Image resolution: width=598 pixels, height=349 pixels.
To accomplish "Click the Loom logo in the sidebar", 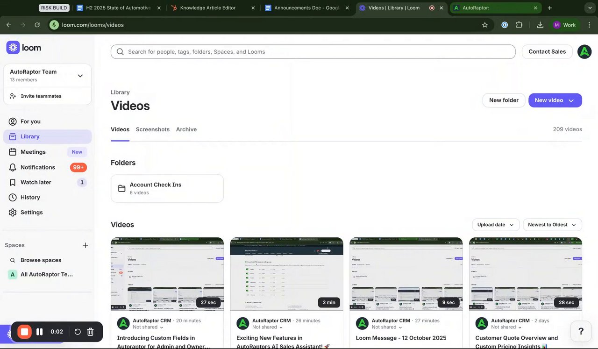I will [23, 47].
